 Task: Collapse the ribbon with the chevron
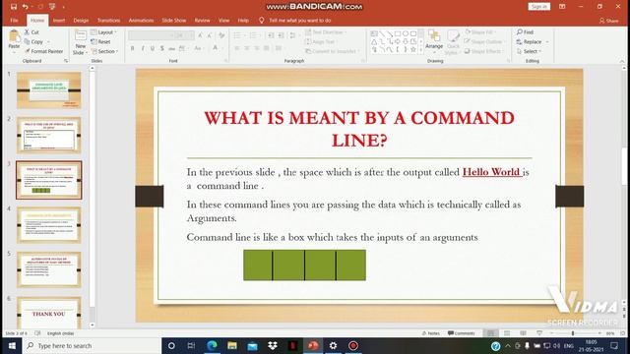tap(622, 61)
